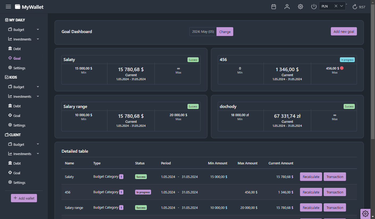This screenshot has height=219, width=375.
Task: Click the red warning dot on 456 card
Action: point(342,68)
